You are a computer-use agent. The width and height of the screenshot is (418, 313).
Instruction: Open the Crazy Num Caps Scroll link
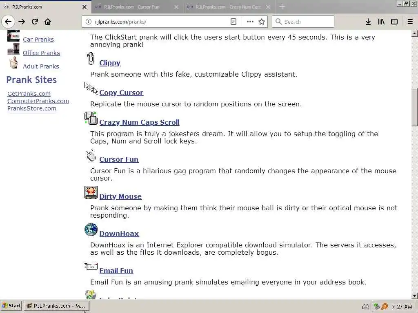point(140,122)
